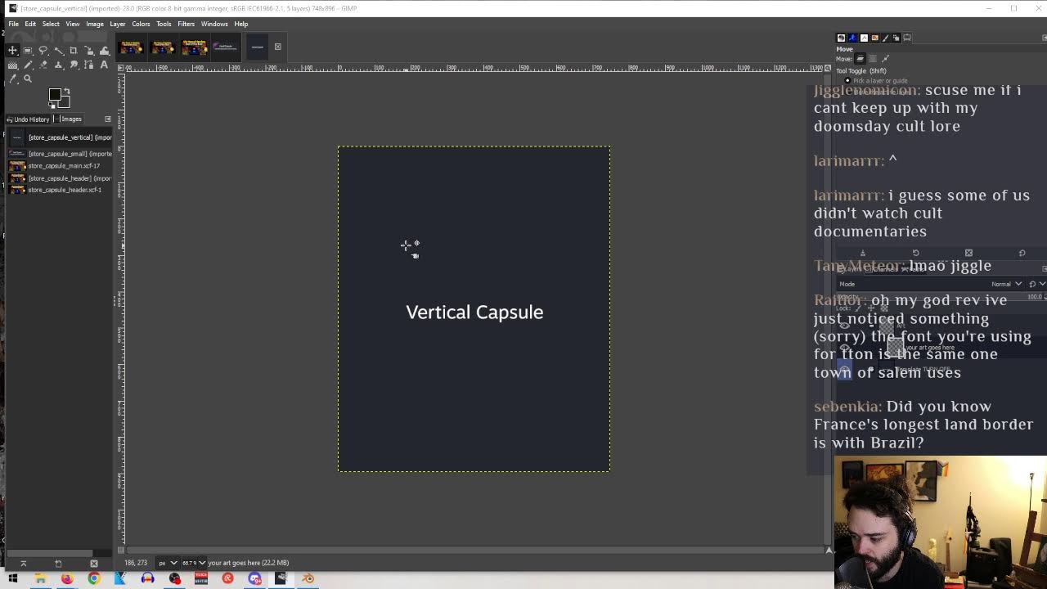
Task: Select the Eraser tool
Action: (x=43, y=65)
